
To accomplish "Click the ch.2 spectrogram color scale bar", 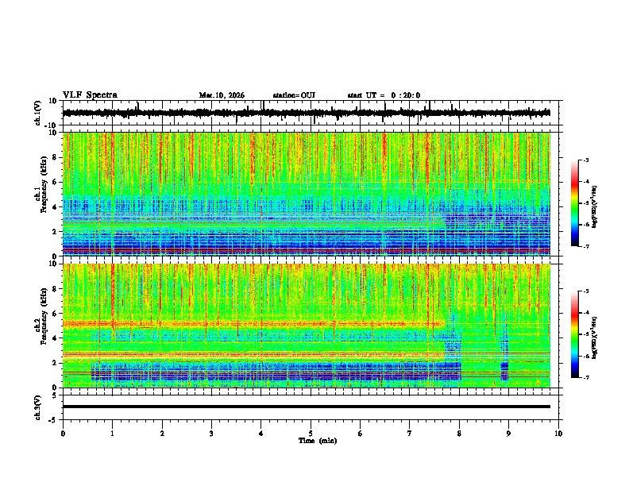I will [574, 334].
